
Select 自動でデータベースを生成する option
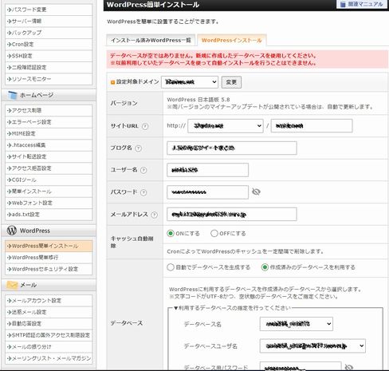point(171,267)
